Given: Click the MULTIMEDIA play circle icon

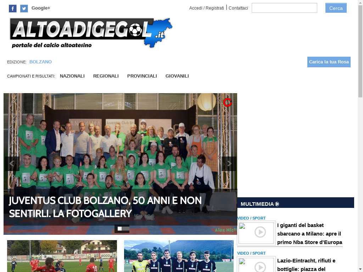Looking at the screenshot, I should (x=277, y=204).
